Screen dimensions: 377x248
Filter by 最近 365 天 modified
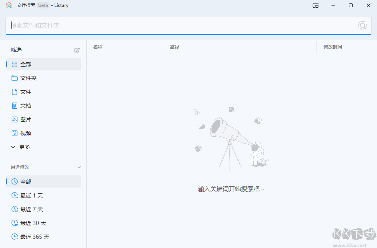pos(35,237)
